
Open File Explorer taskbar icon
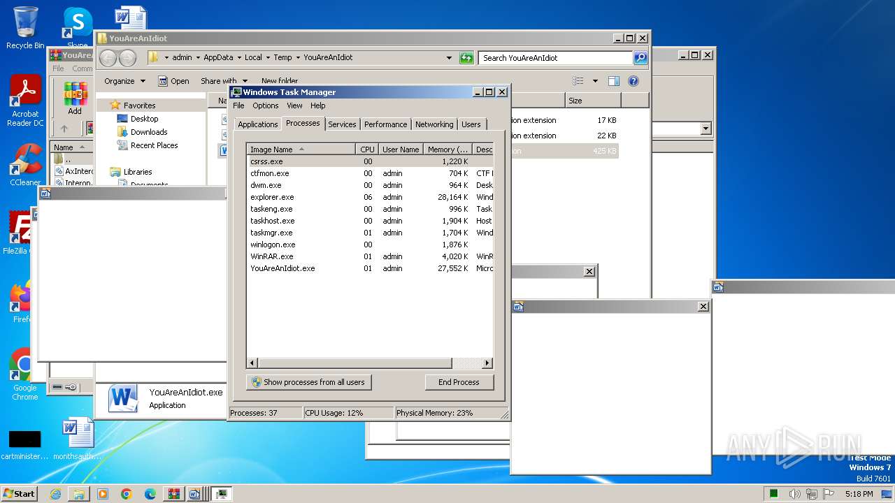(x=79, y=494)
